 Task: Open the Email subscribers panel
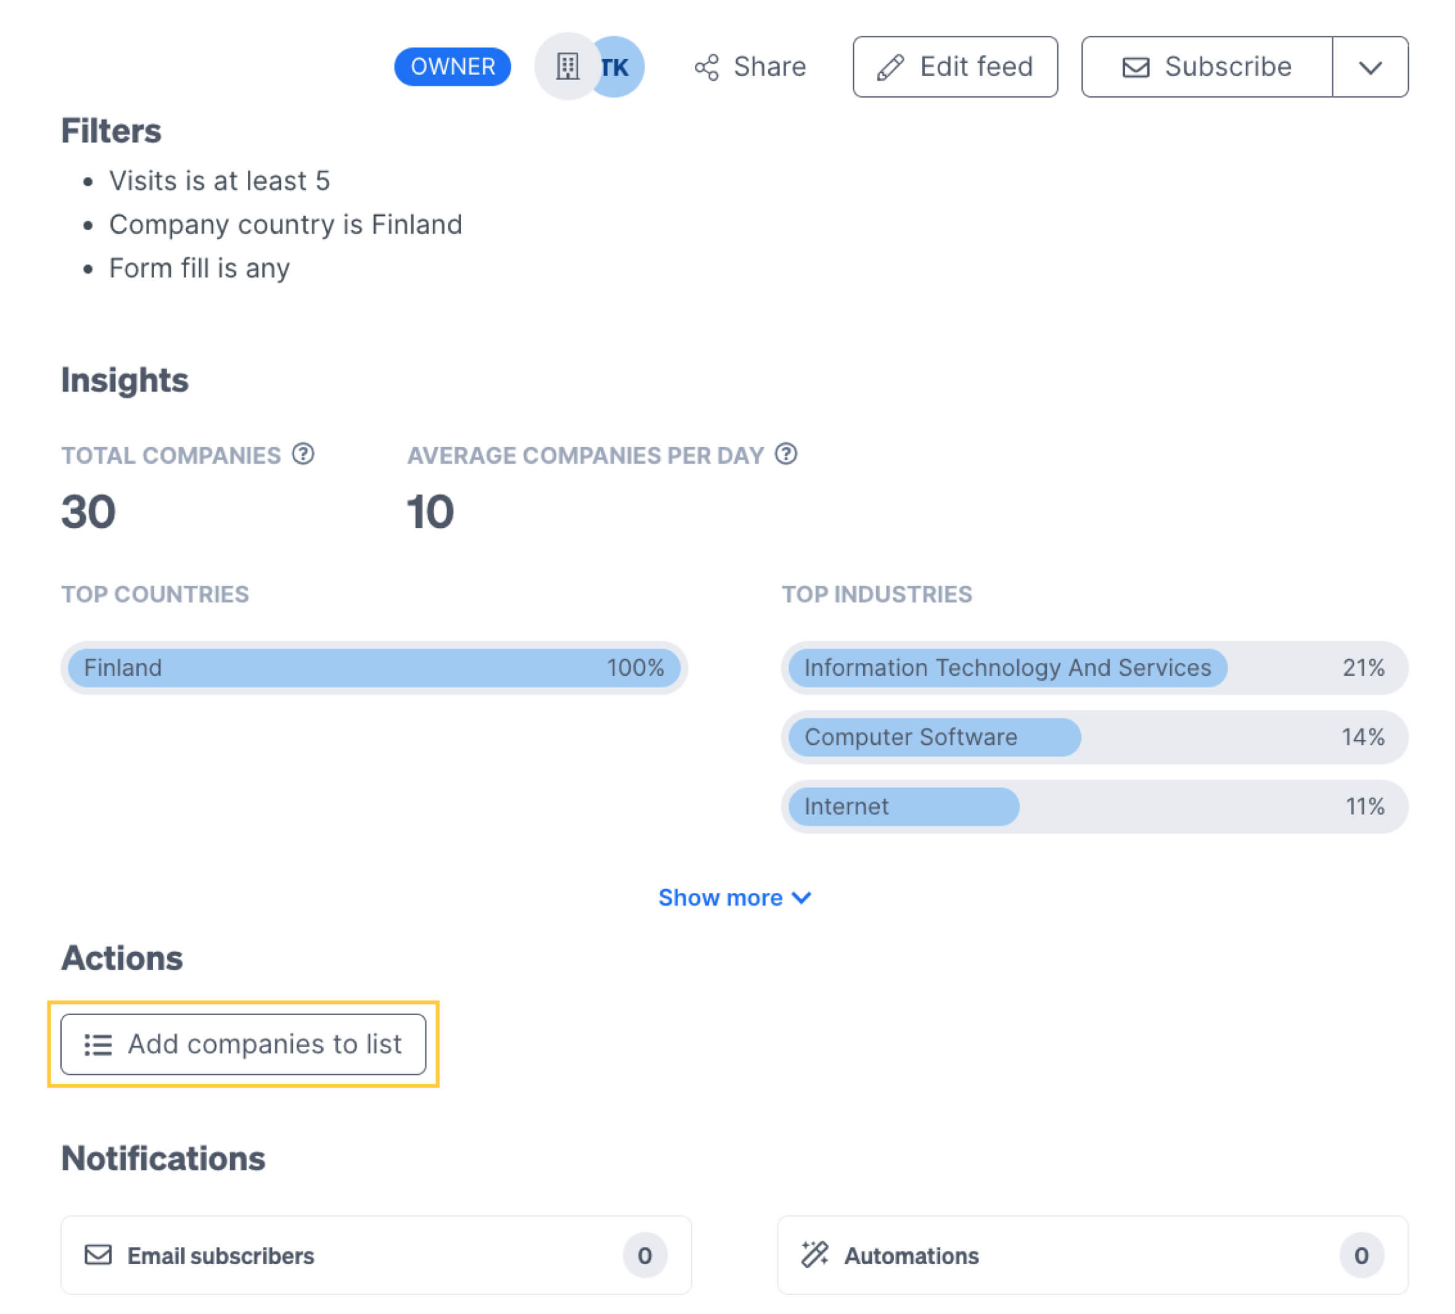pyautogui.click(x=375, y=1255)
